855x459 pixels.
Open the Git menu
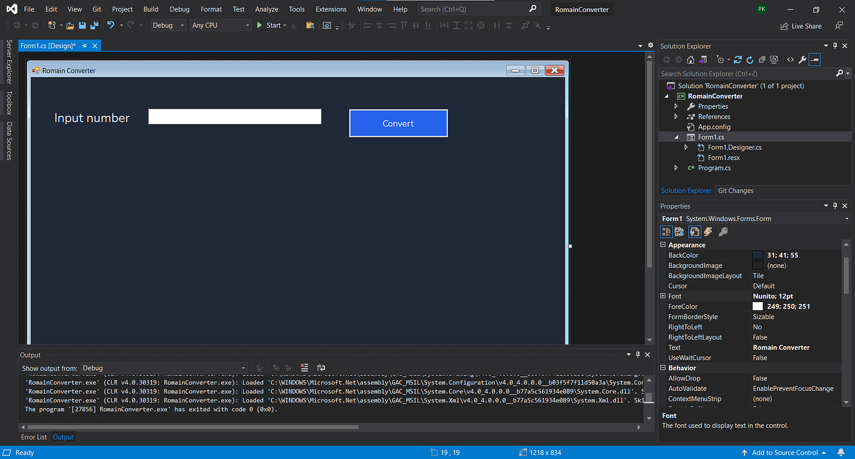(97, 9)
